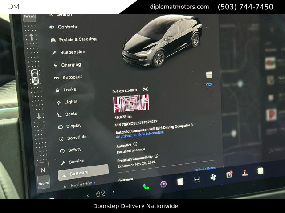Click the info icon next to Premium Connectivity
The height and width of the screenshot is (213, 285).
156,156
